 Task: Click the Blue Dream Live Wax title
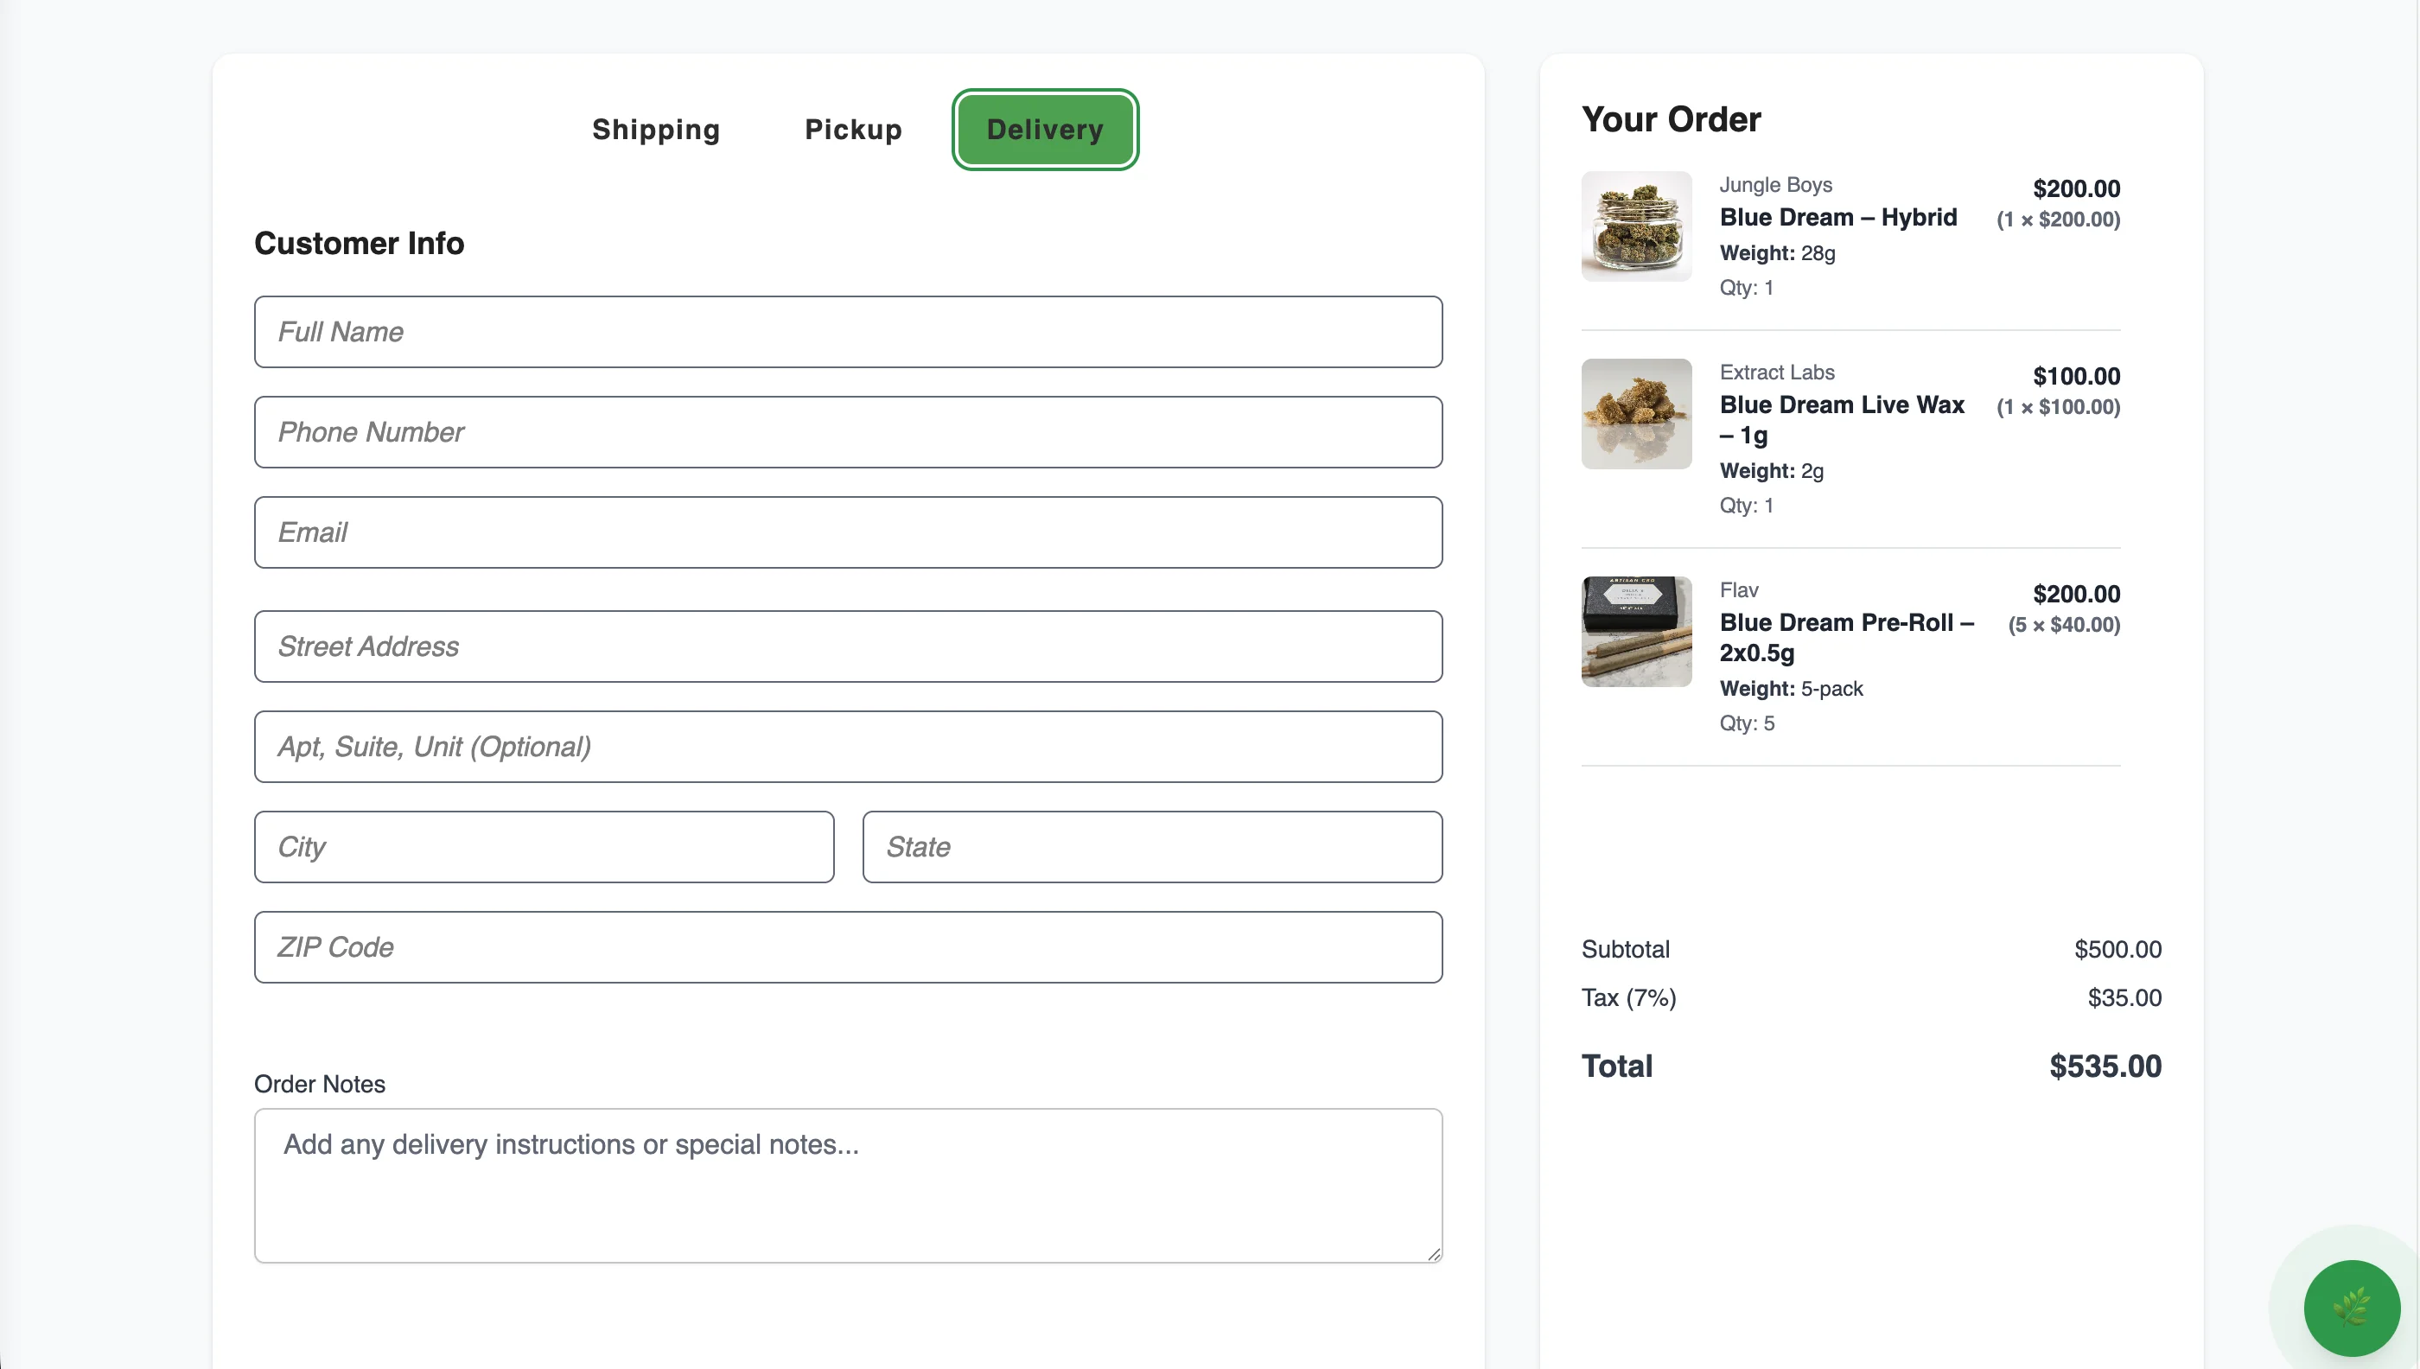pyautogui.click(x=1842, y=419)
